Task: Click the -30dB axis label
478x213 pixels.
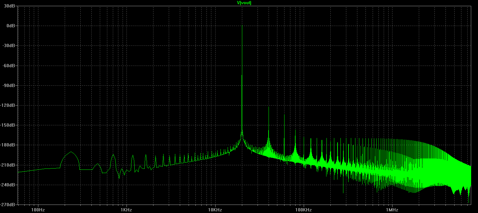Action: 9,46
